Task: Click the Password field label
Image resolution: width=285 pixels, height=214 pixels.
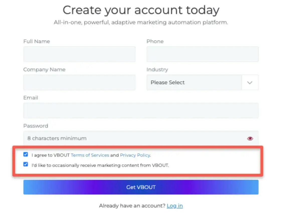Action: pyautogui.click(x=36, y=126)
